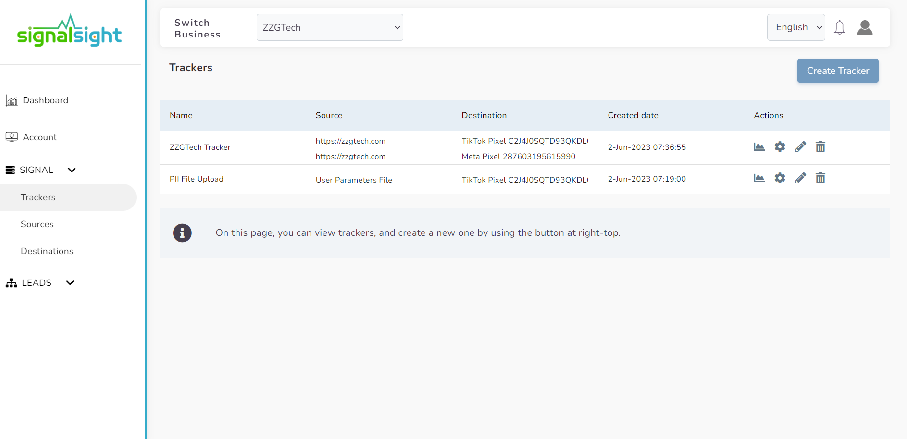Click the Source column header

coord(329,115)
